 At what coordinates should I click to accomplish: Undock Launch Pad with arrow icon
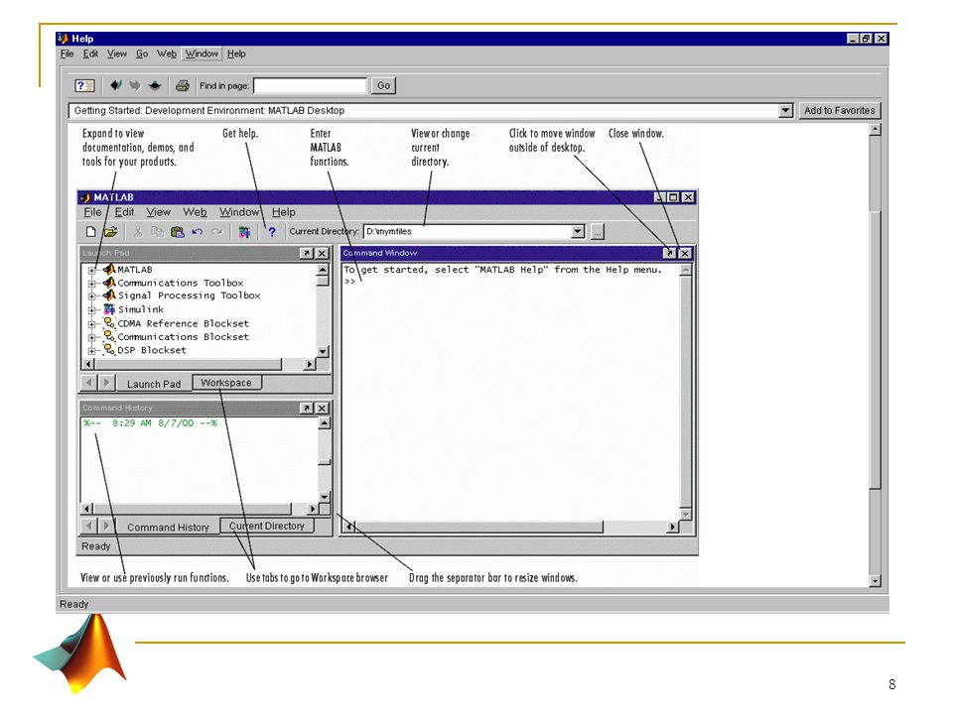click(x=307, y=253)
